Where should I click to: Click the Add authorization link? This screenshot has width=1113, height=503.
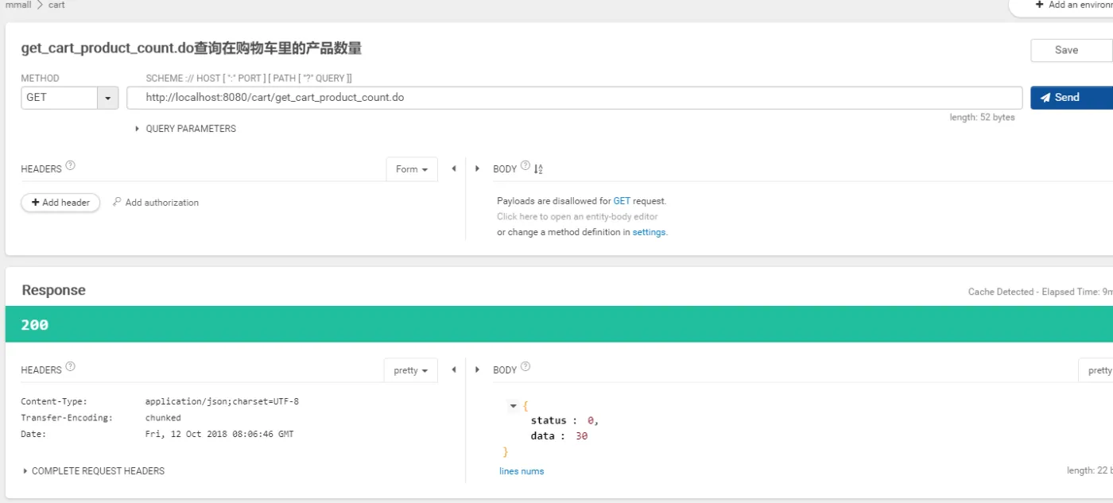click(162, 203)
